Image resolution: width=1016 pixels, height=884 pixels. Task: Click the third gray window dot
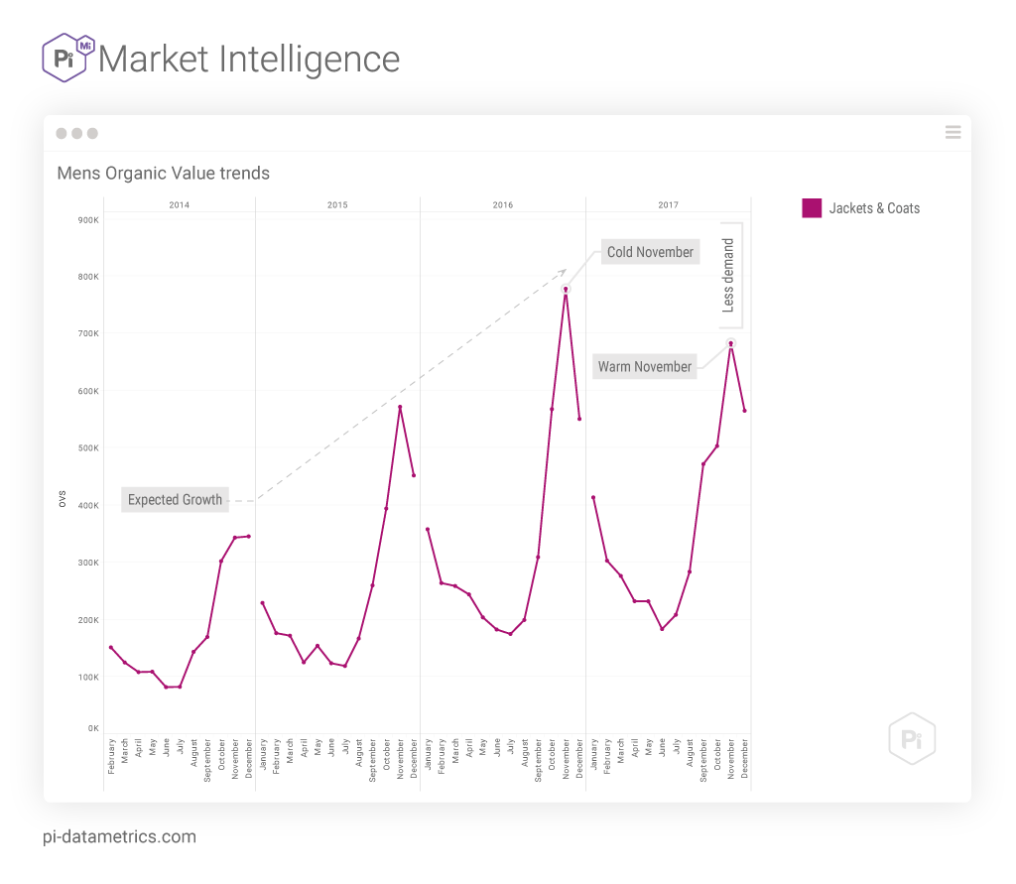point(92,133)
